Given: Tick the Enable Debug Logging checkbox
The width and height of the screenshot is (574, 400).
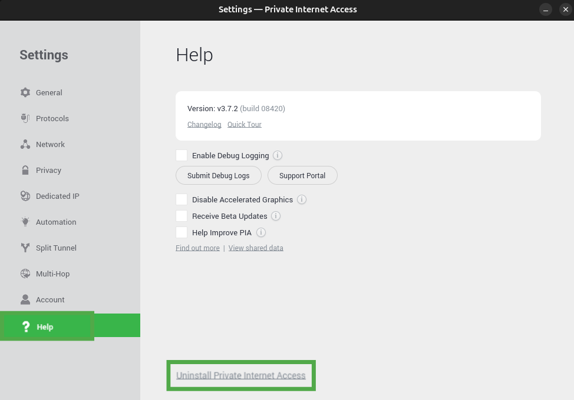Looking at the screenshot, I should [x=182, y=155].
